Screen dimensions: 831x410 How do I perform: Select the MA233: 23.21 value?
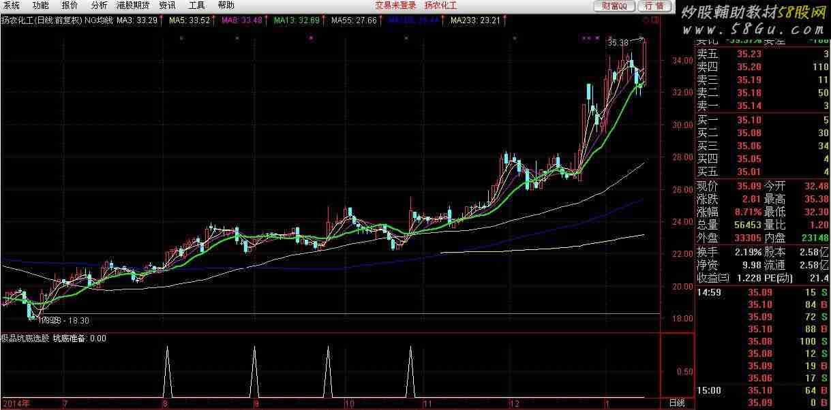click(475, 20)
